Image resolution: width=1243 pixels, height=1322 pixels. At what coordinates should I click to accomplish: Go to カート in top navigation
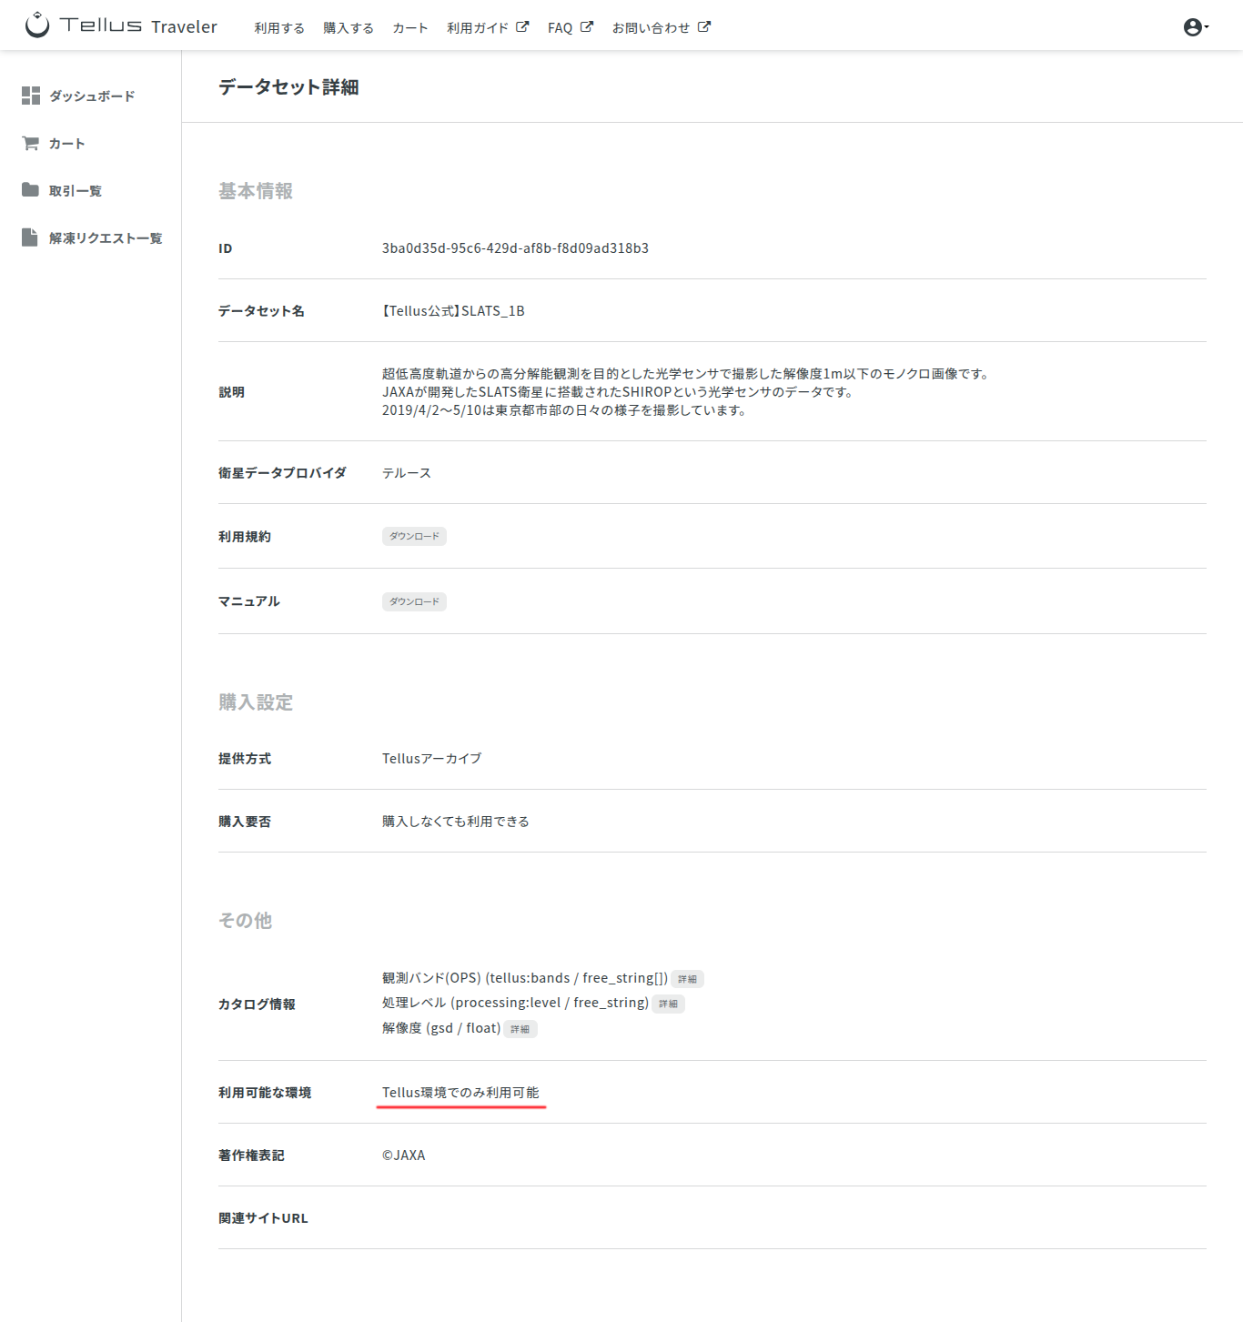point(410,28)
